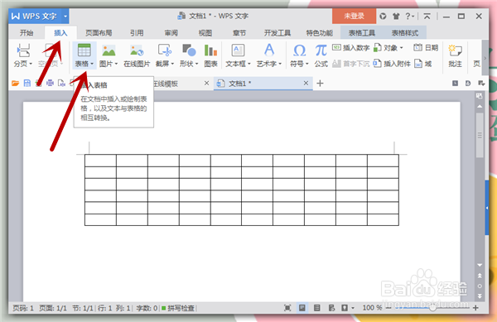Click the save diskette quick-access icon
This screenshot has height=322, width=497.
pos(27,84)
